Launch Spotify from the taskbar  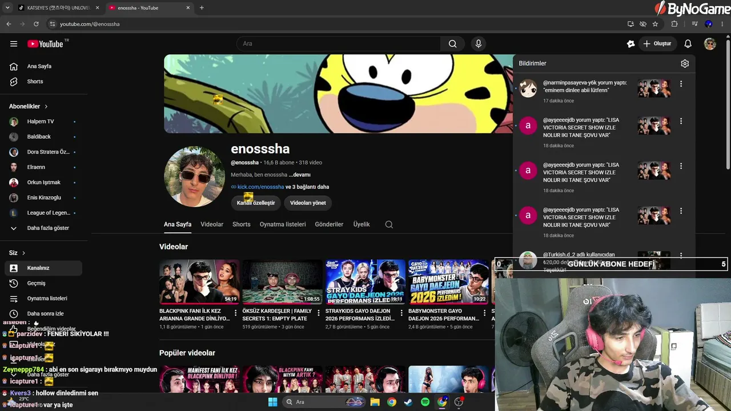pyautogui.click(x=425, y=402)
